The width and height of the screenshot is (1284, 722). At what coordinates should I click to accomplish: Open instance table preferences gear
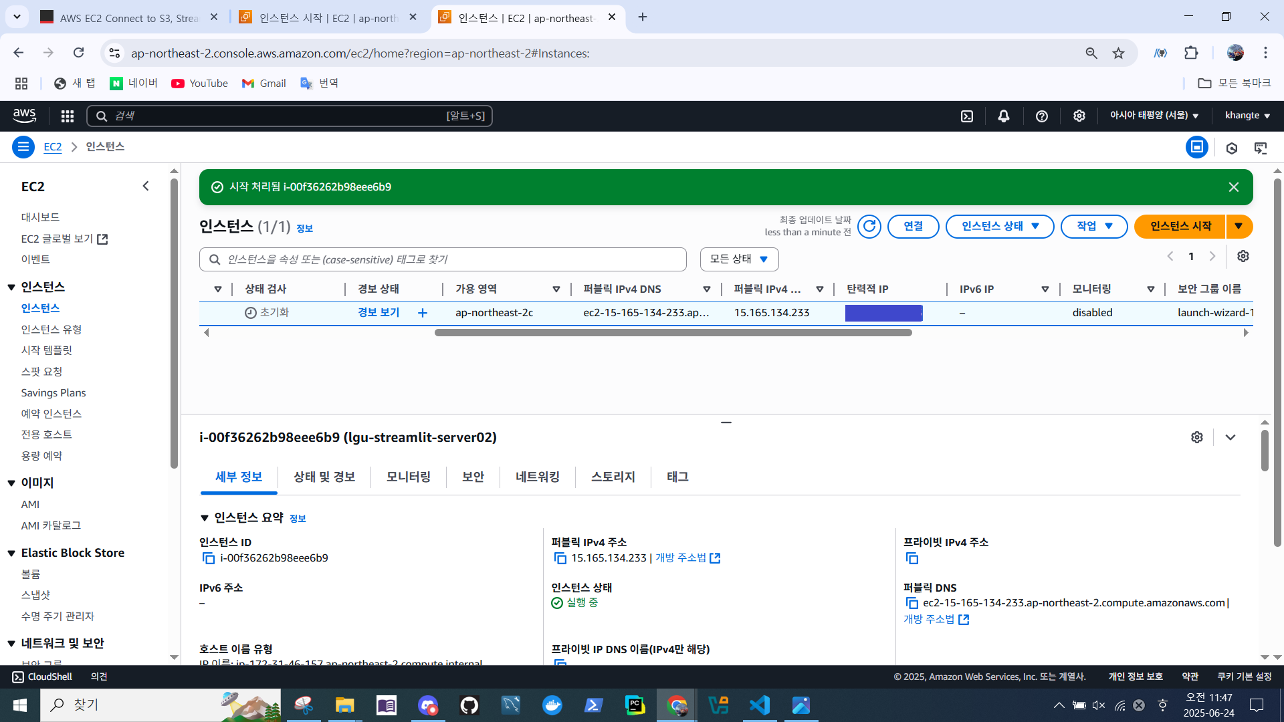click(1243, 257)
